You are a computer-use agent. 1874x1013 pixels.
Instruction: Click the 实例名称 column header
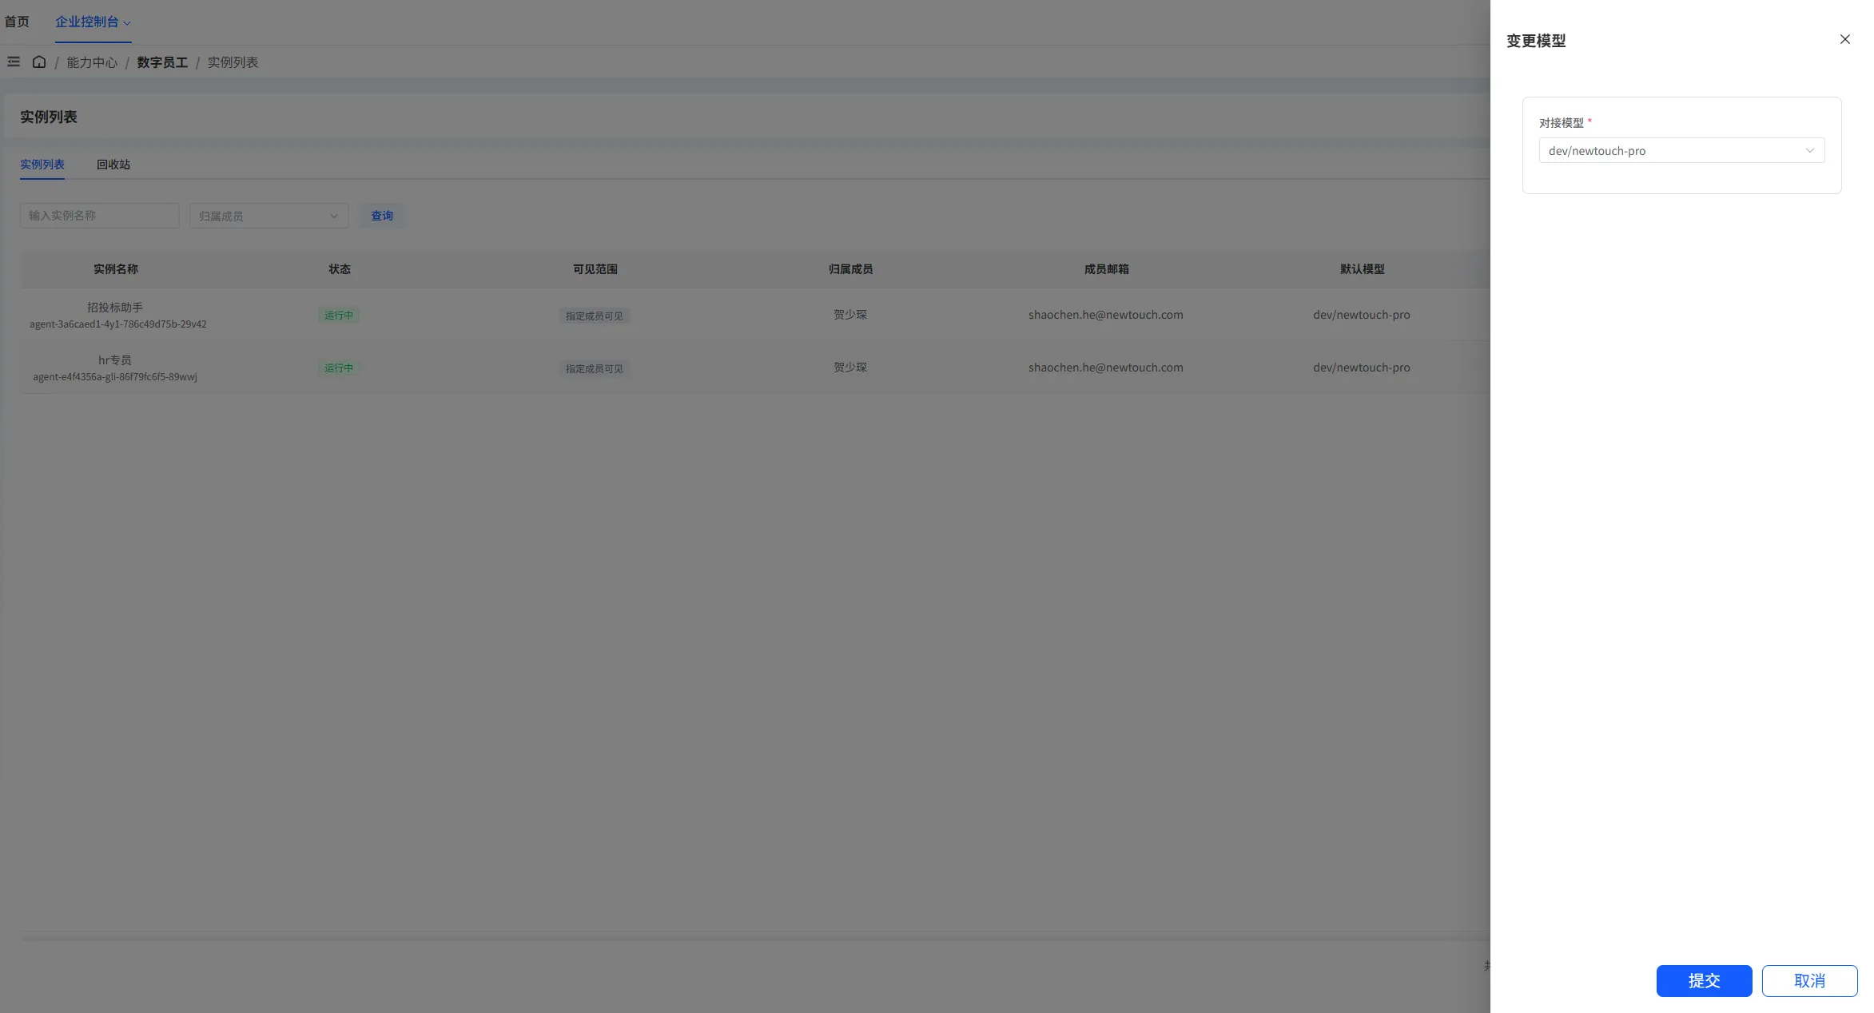coord(116,269)
